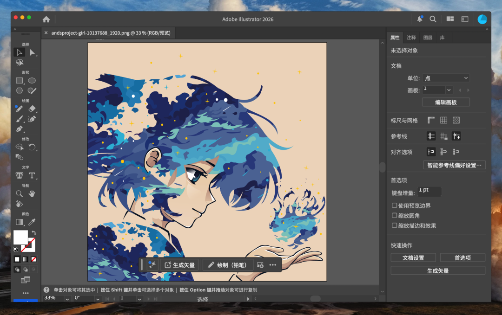The height and width of the screenshot is (315, 502).
Task: Toggle lock guides button
Action: click(443, 136)
